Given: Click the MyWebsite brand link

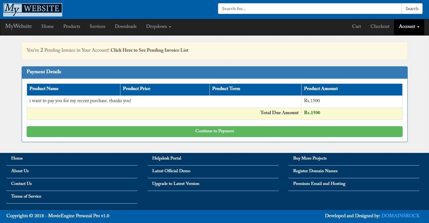Looking at the screenshot, I should (18, 26).
